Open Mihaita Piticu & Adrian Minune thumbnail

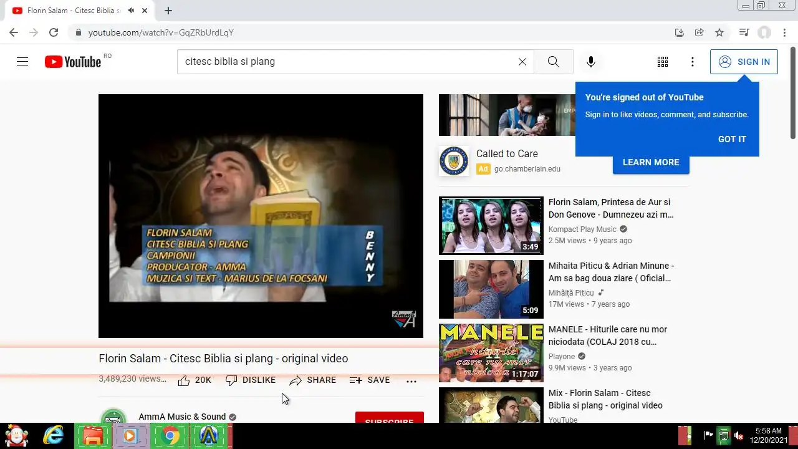[491, 289]
